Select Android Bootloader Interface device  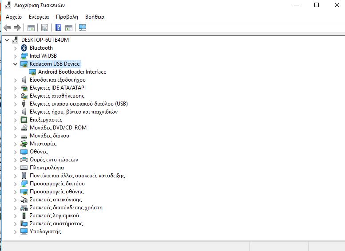coord(72,72)
